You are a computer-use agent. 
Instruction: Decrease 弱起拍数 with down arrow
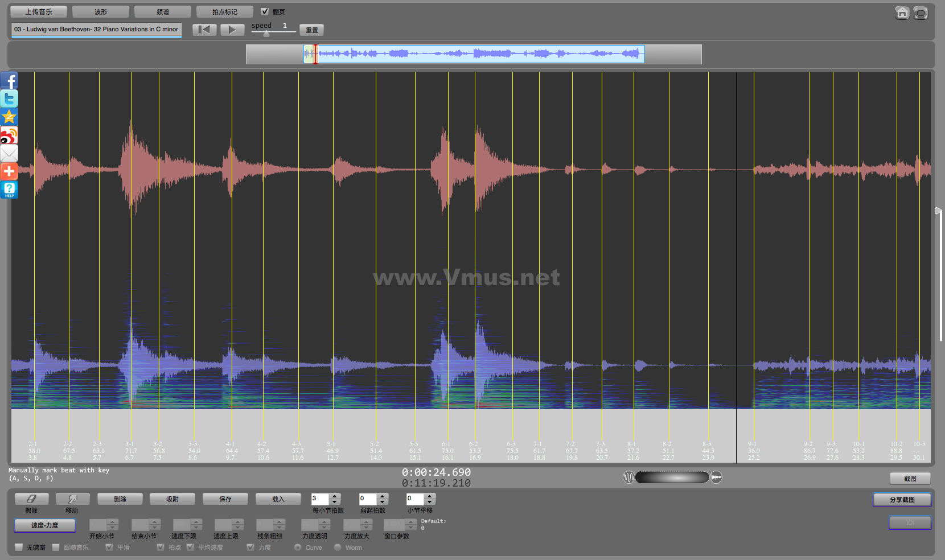[383, 502]
